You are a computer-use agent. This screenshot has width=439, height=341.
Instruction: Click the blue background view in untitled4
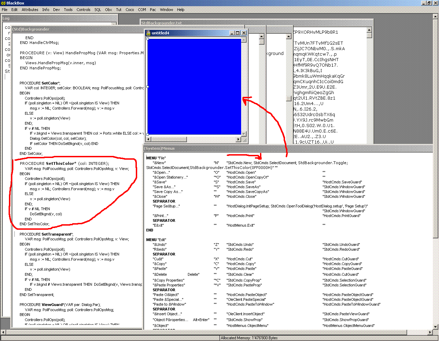coord(194,86)
